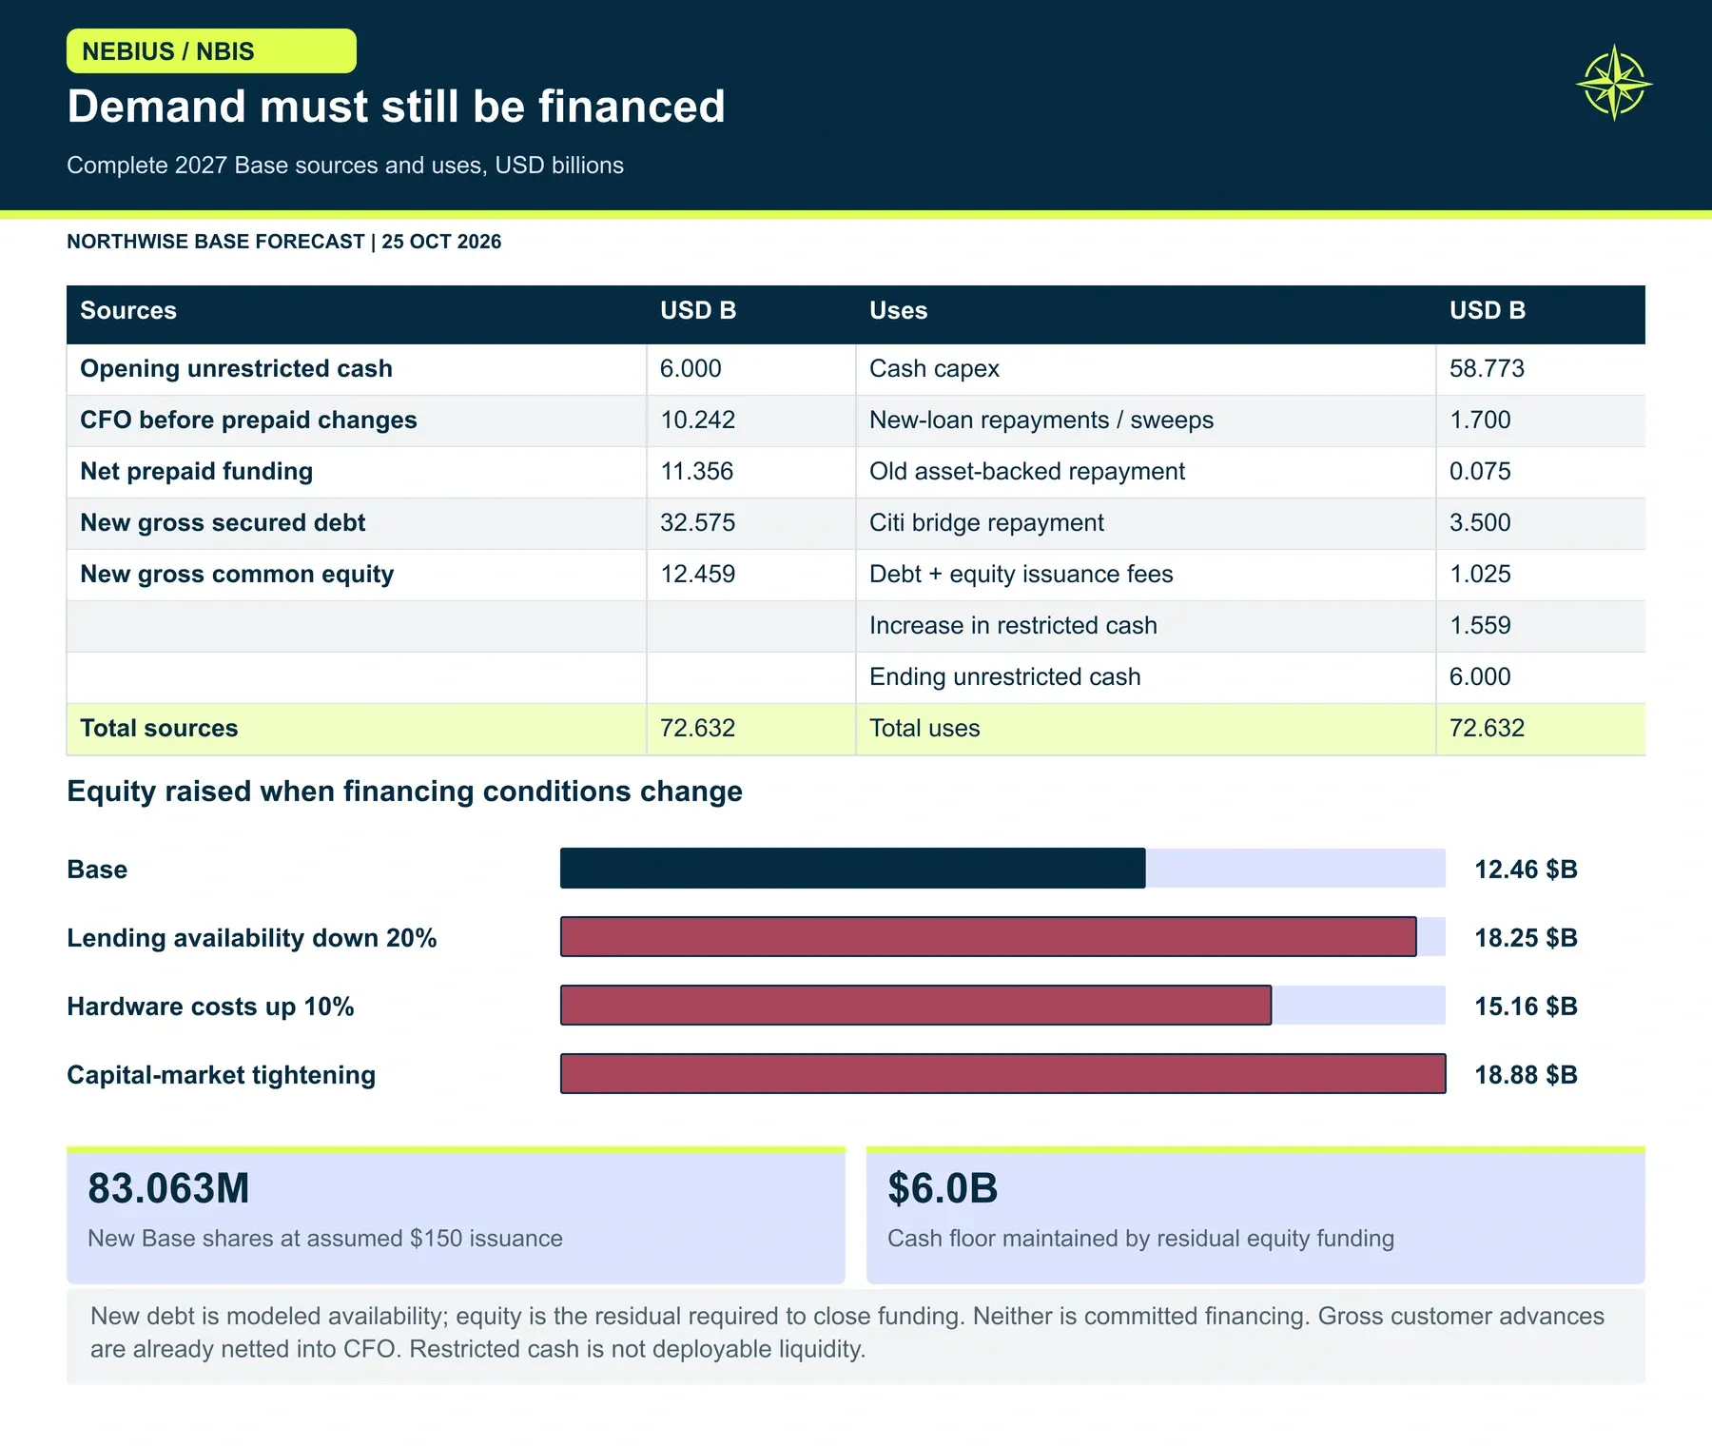The height and width of the screenshot is (1447, 1712).
Task: Click the 'Sources' column header
Action: pyautogui.click(x=128, y=310)
